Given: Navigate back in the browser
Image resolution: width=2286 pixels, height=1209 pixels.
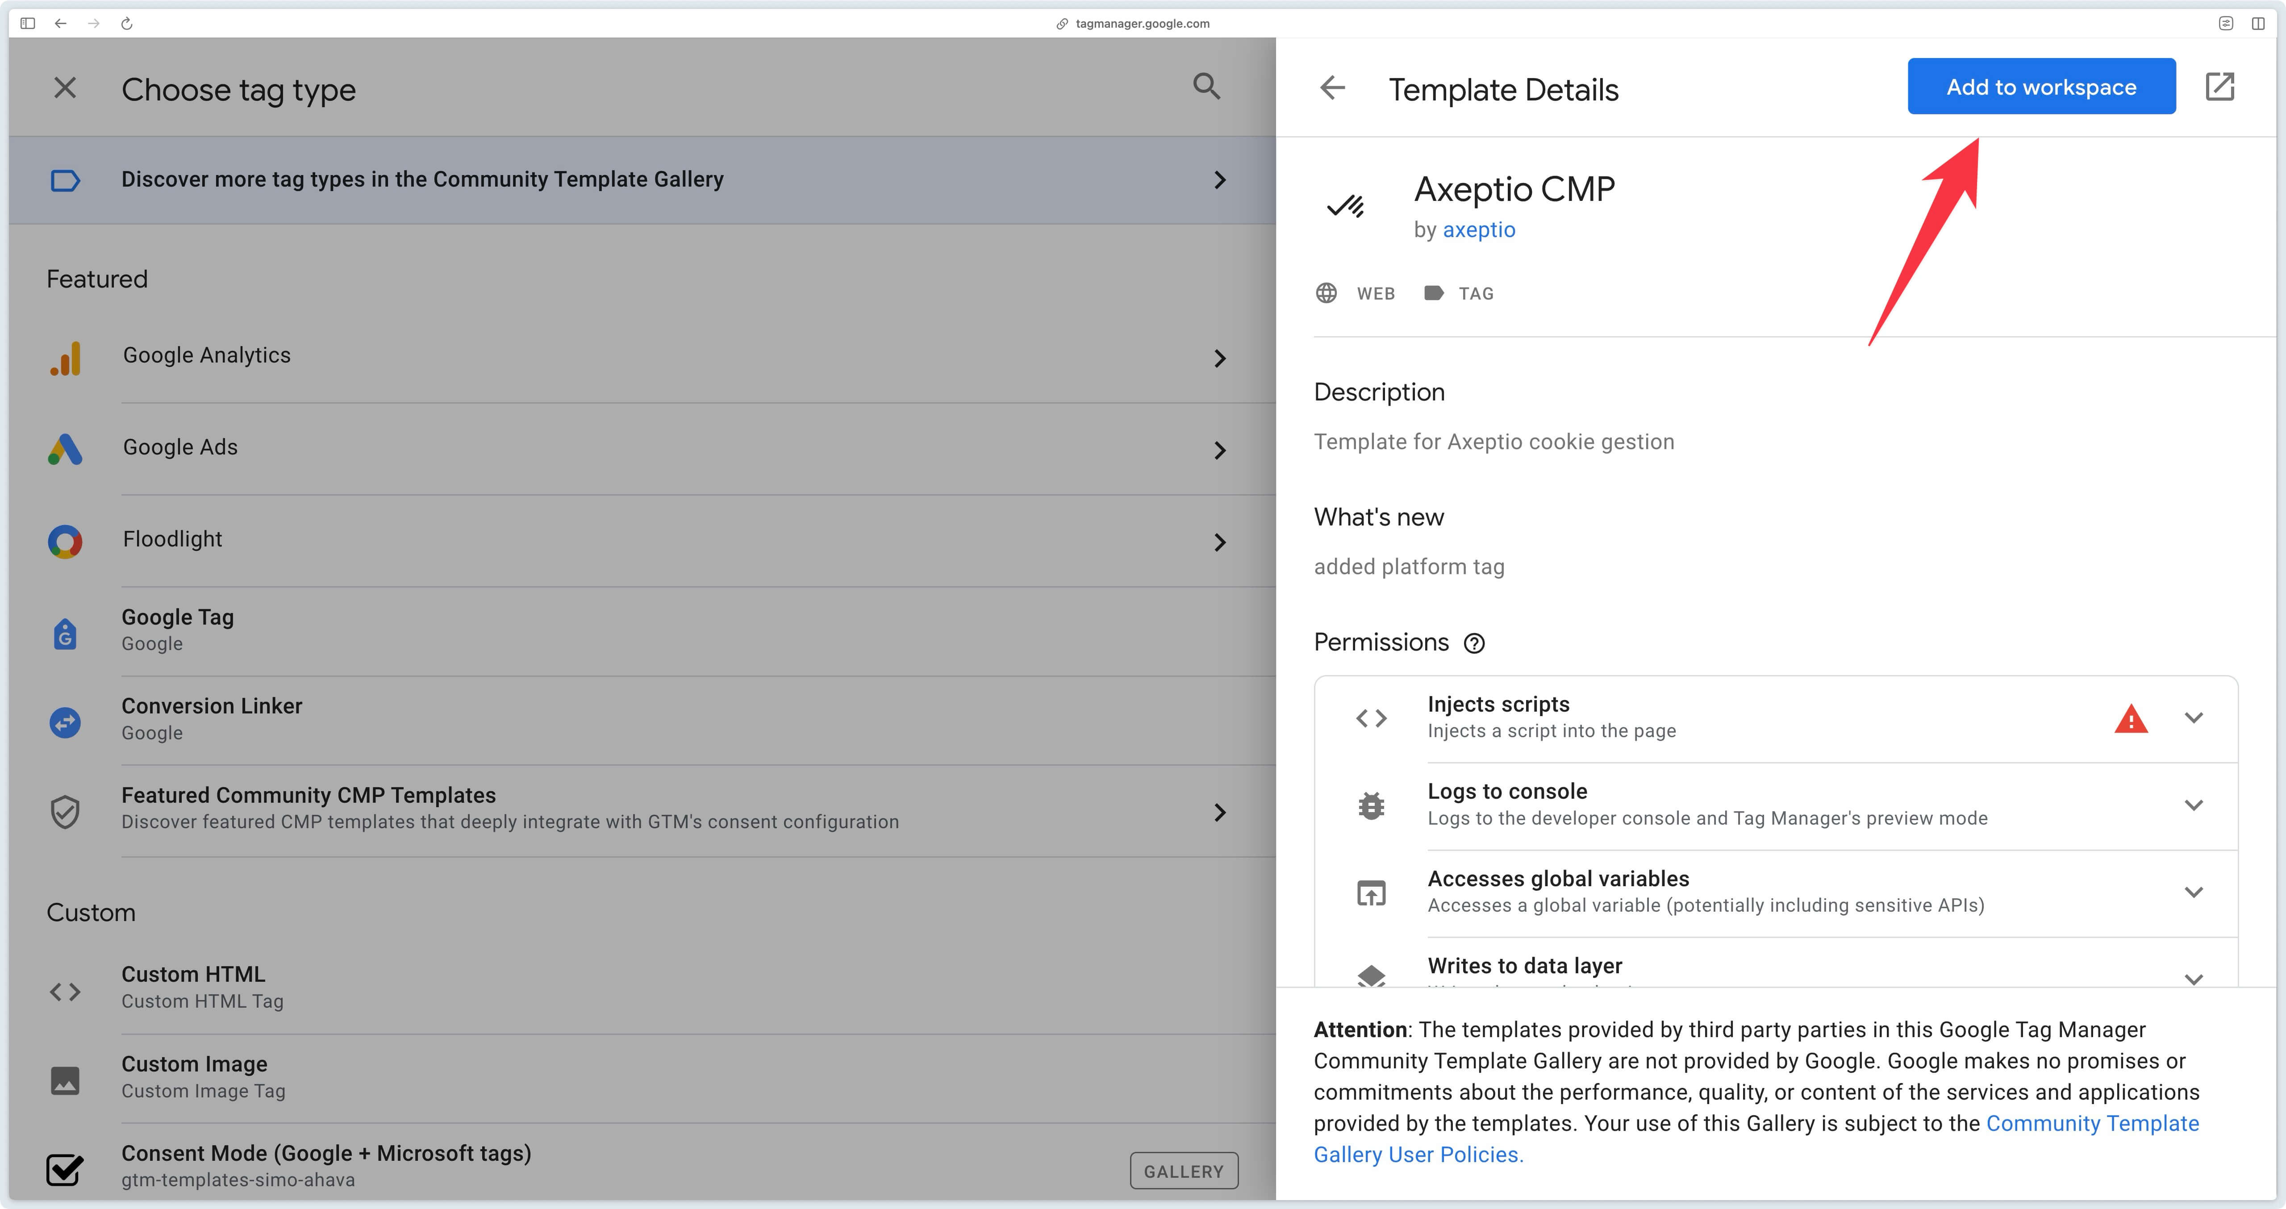Looking at the screenshot, I should (x=60, y=24).
